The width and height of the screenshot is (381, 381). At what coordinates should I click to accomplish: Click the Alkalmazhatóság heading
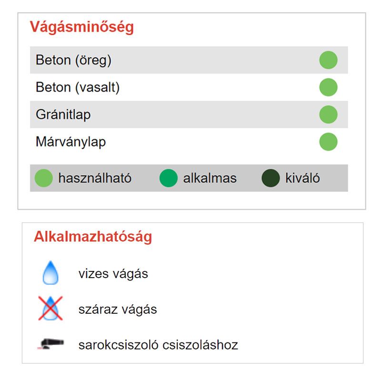pyautogui.click(x=93, y=237)
